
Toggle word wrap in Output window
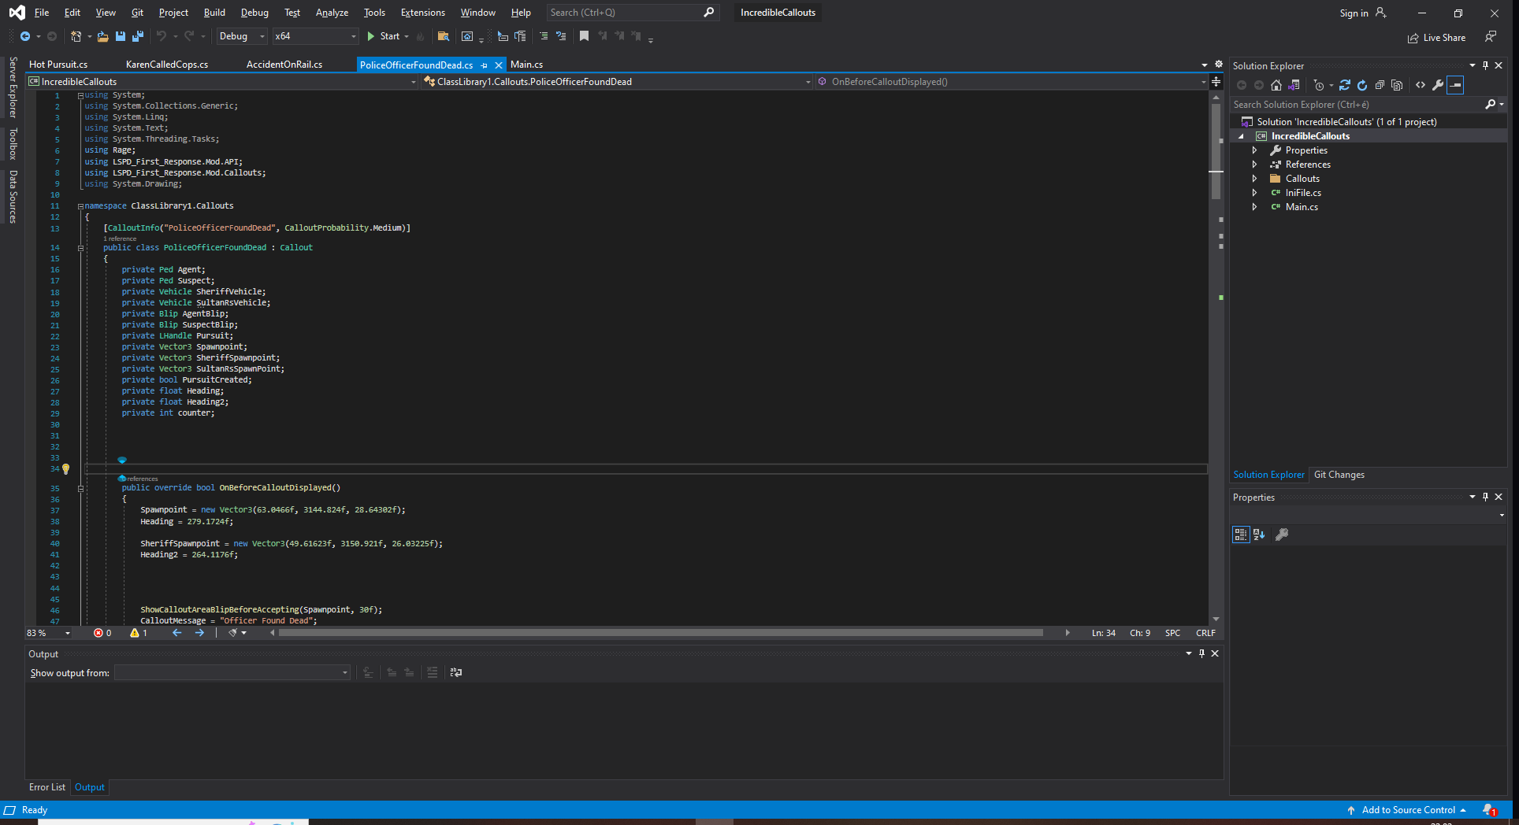456,672
